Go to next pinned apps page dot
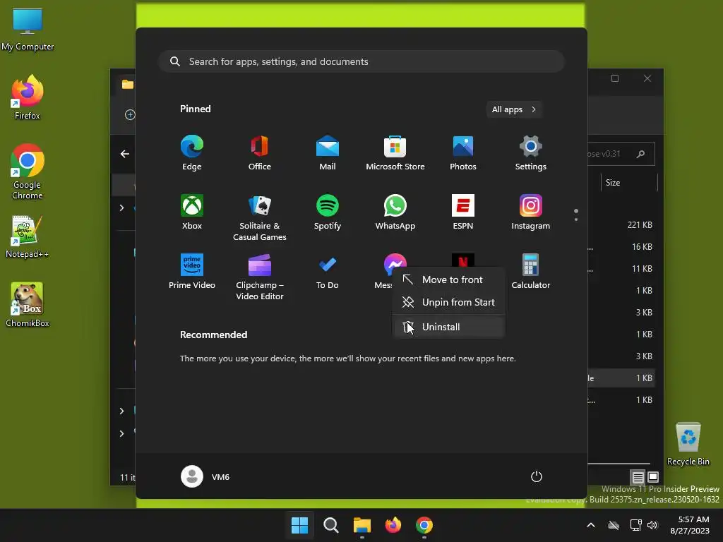Screen dimensions: 723x542 pos(576,219)
